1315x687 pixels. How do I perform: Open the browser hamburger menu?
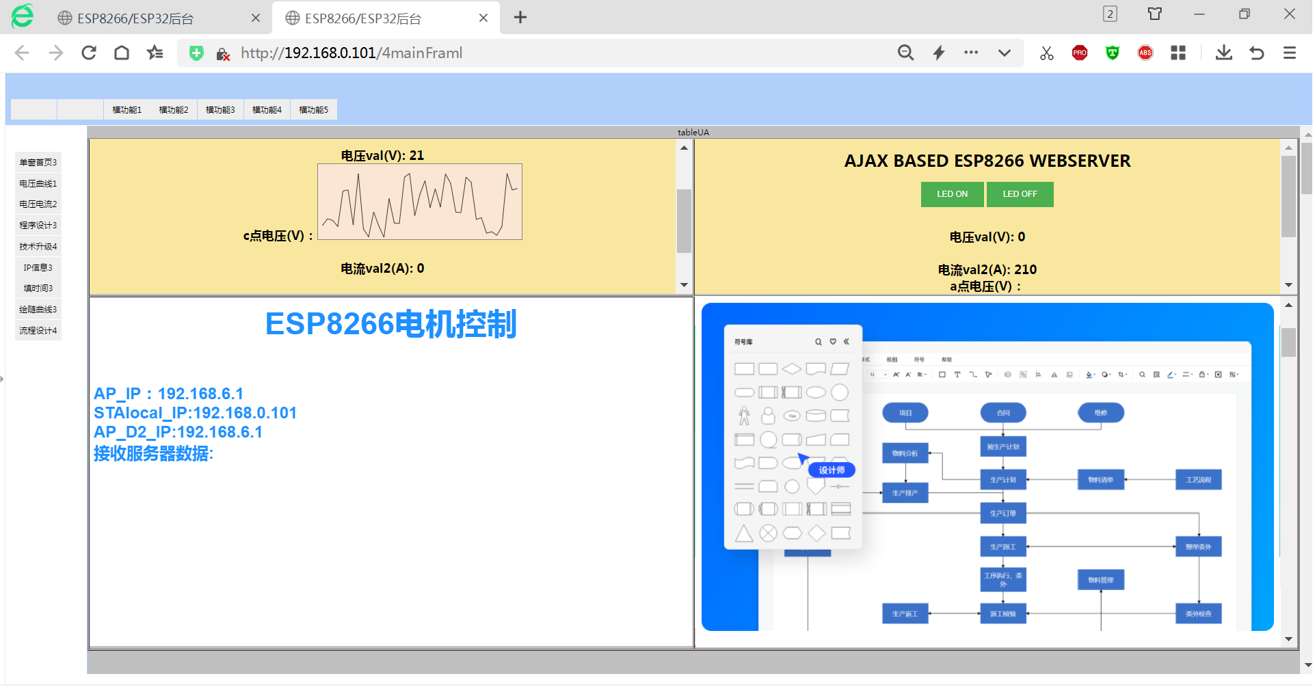[1290, 53]
